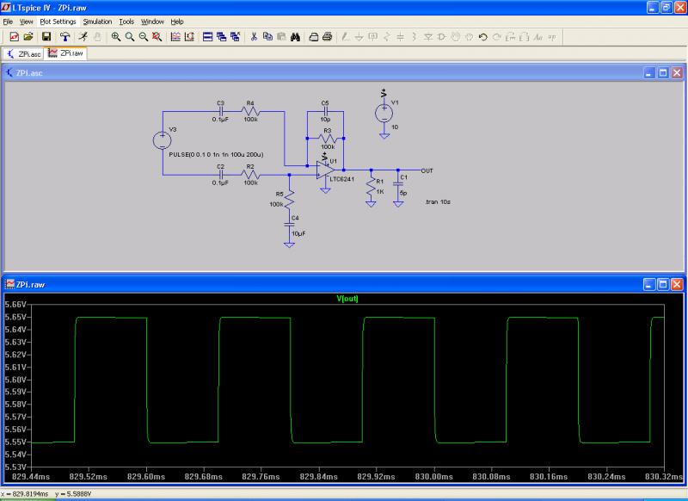Click the Tile windows icon
Viewport: 688px width, 501px height.
tap(207, 37)
